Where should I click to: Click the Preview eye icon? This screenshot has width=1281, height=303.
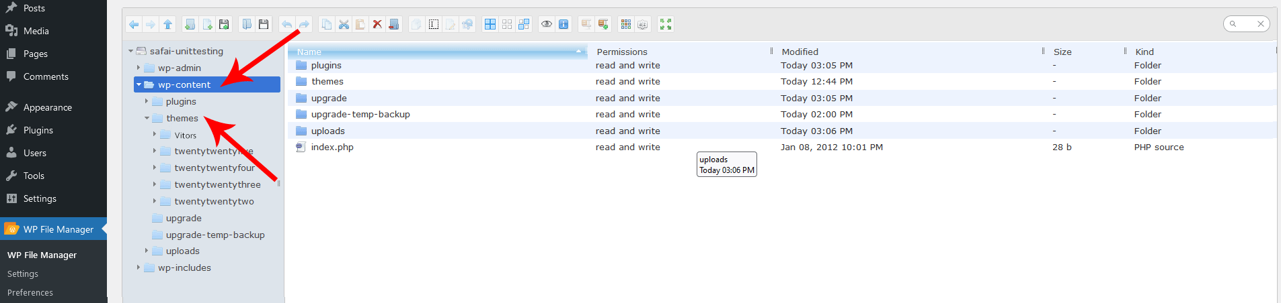pos(547,25)
